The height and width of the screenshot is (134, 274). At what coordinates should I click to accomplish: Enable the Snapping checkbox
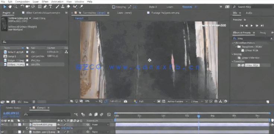[x=114, y=7]
